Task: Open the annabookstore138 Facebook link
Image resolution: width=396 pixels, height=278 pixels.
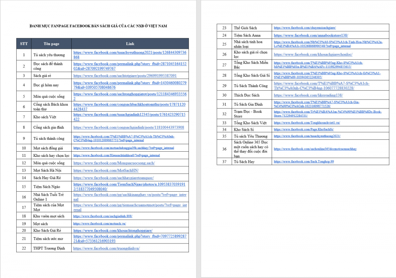Action: coord(310,36)
